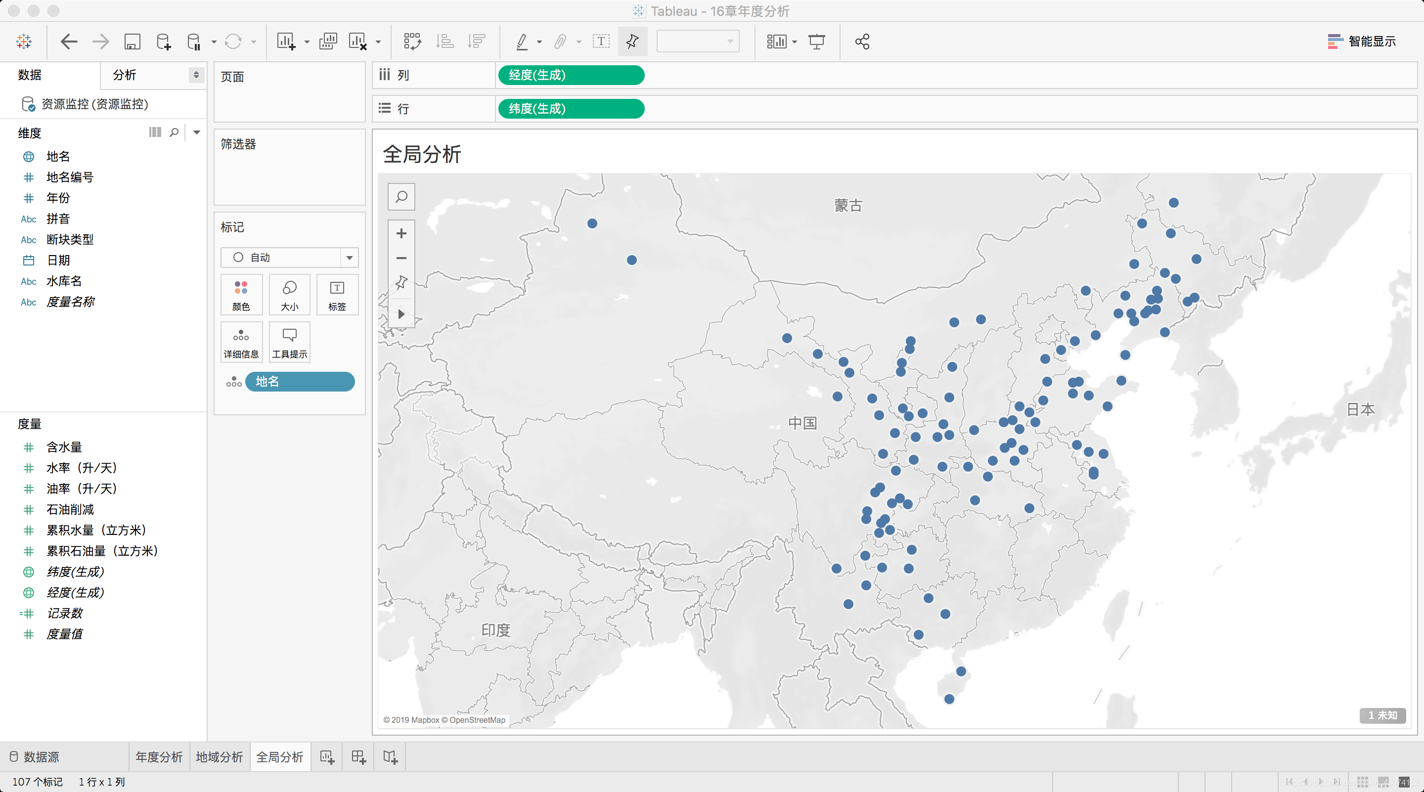
Task: Click the map search magnifier icon
Action: (x=401, y=197)
